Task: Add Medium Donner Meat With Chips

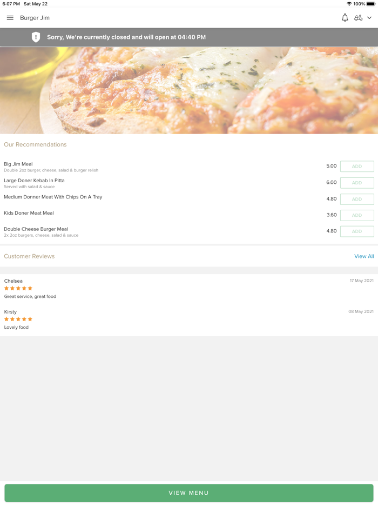Action: (x=357, y=199)
